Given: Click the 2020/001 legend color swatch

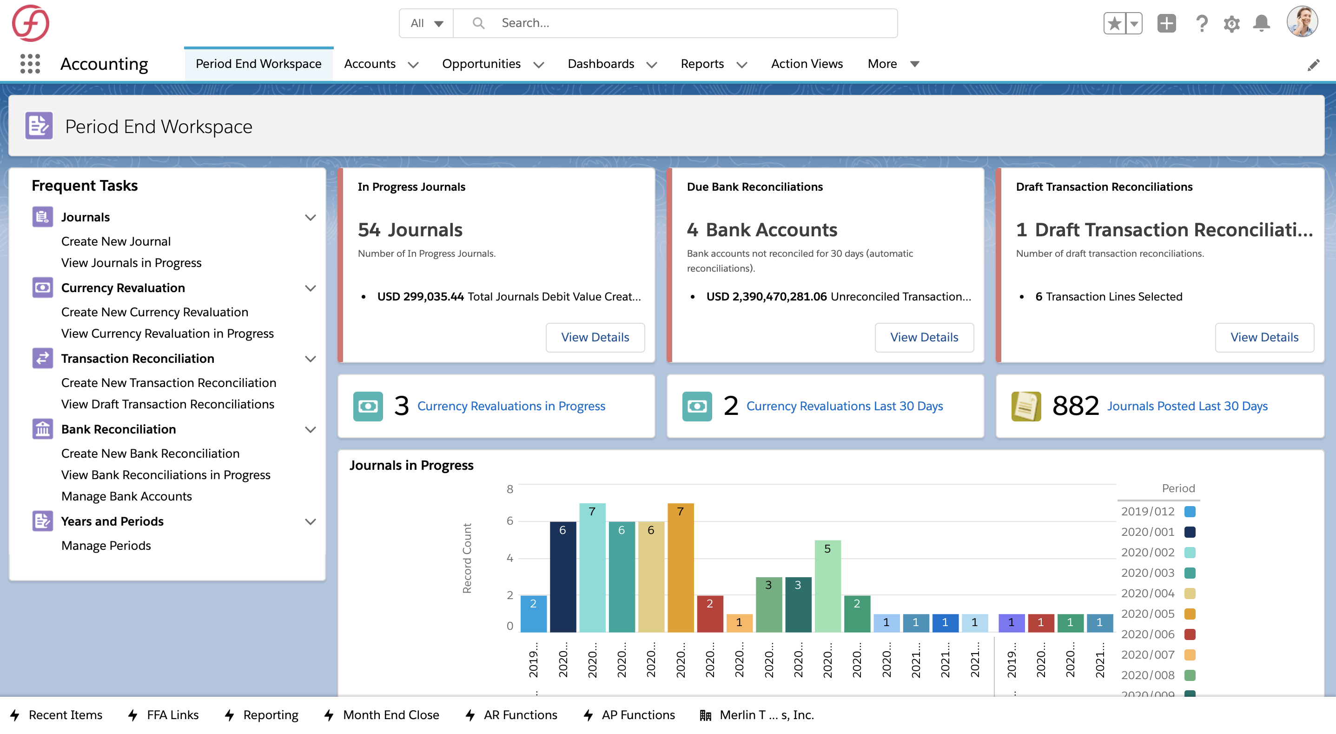Looking at the screenshot, I should [1190, 532].
